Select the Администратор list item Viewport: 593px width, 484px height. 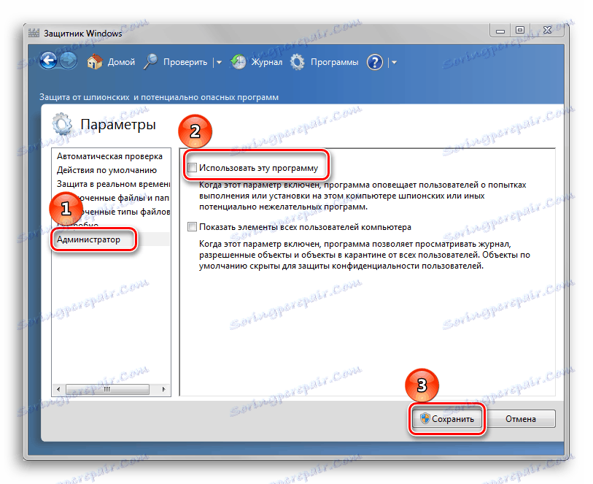[111, 239]
